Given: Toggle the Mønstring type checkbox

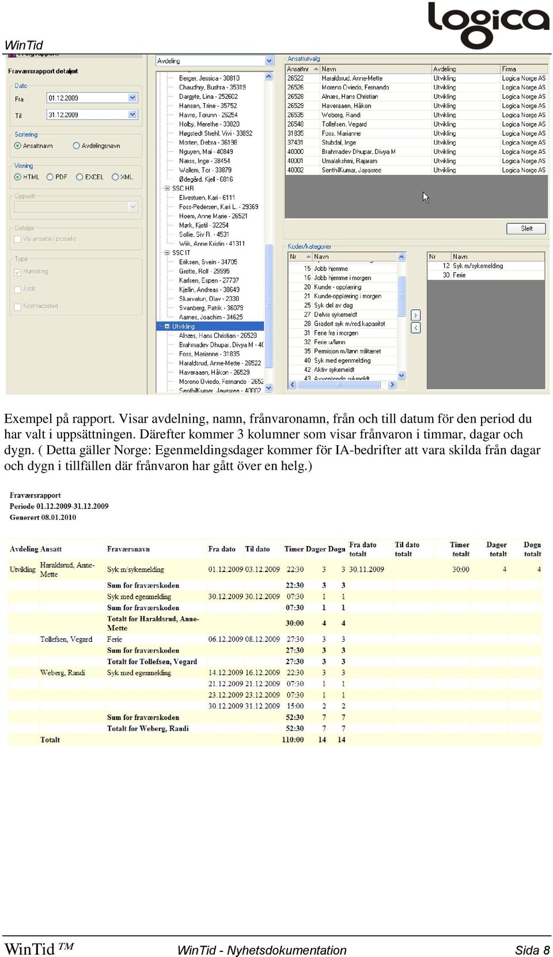Looking at the screenshot, I should [17, 272].
